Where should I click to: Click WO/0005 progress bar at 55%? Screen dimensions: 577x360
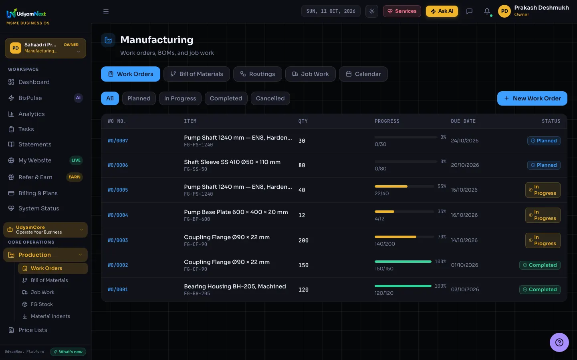coord(405,186)
